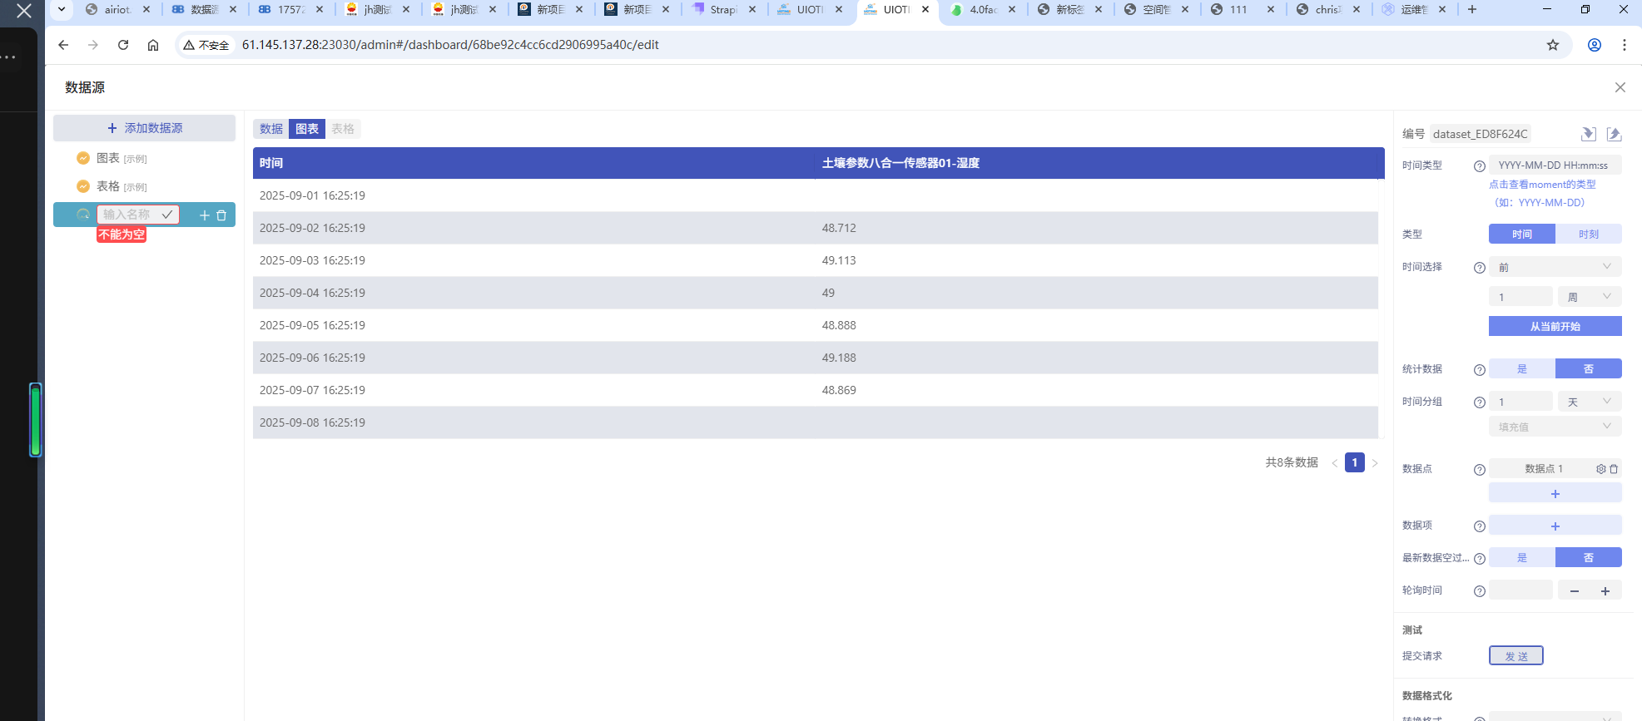Click the export icon beside the dataset ID

1614,134
